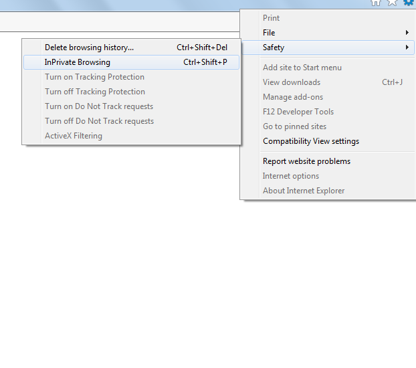Open Favorites with the star icon
The image size is (416, 368).
(x=393, y=3)
